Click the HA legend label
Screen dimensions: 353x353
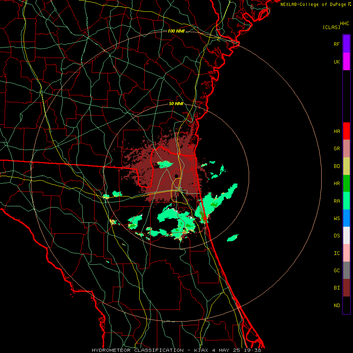coord(337,131)
